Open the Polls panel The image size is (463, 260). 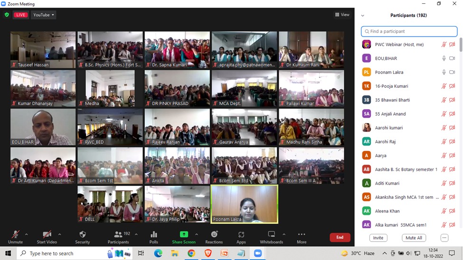(153, 237)
